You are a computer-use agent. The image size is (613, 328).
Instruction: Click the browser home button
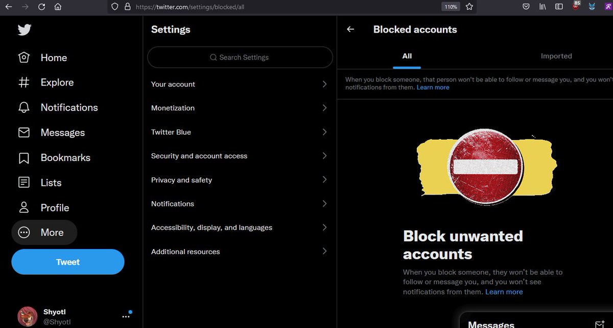tap(58, 7)
